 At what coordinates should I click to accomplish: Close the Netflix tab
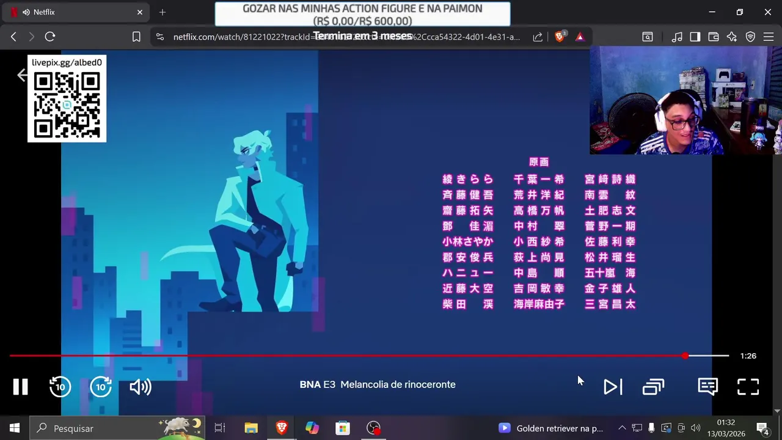point(140,12)
